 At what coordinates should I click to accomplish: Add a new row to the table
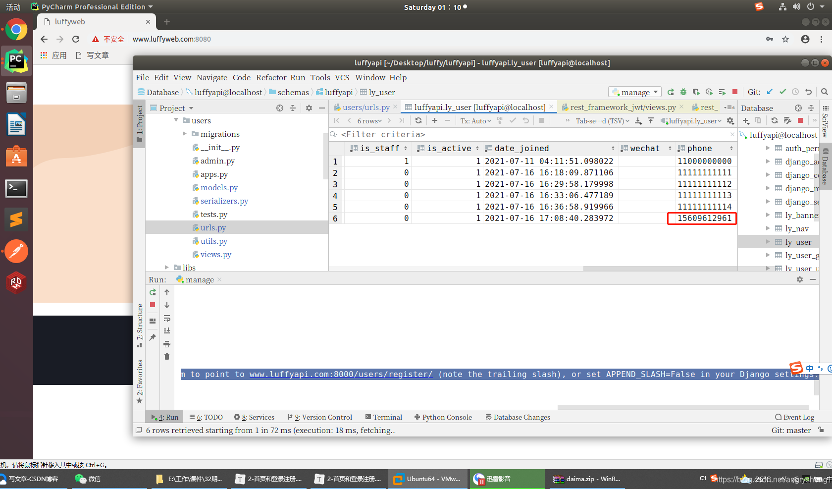[x=435, y=120]
